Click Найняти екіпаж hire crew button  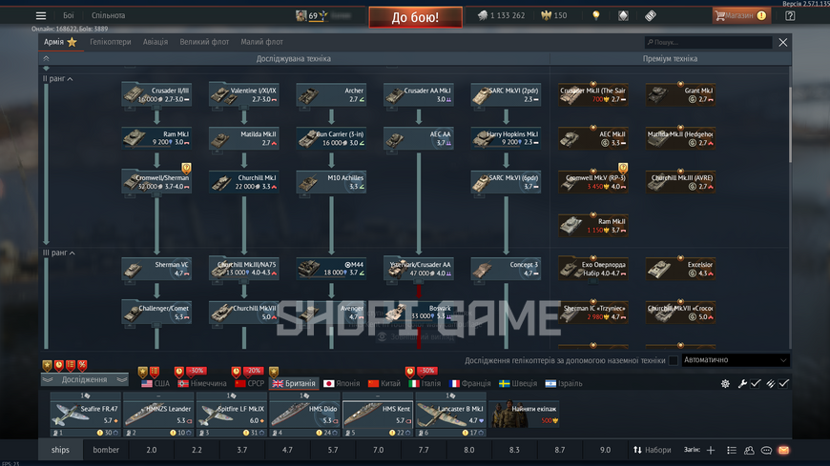tap(525, 415)
